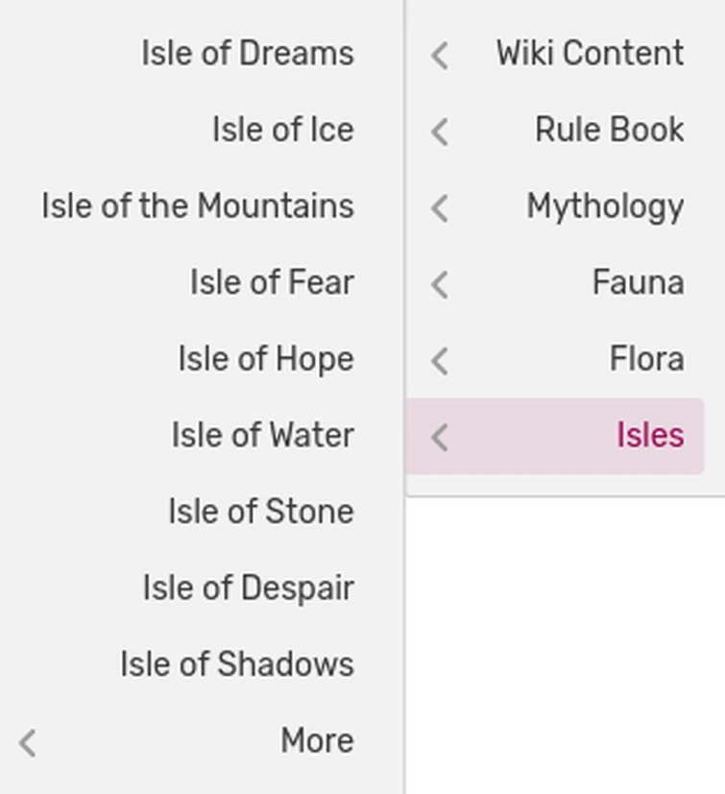This screenshot has width=725, height=794.
Task: Select Isle of Ice
Action: point(282,130)
